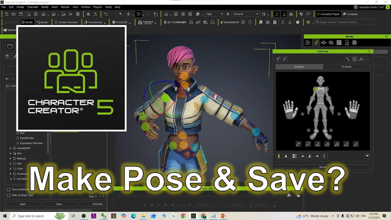This screenshot has height=220, width=391.
Task: Enable the Show Subfolder checkbox
Action: tap(9, 189)
